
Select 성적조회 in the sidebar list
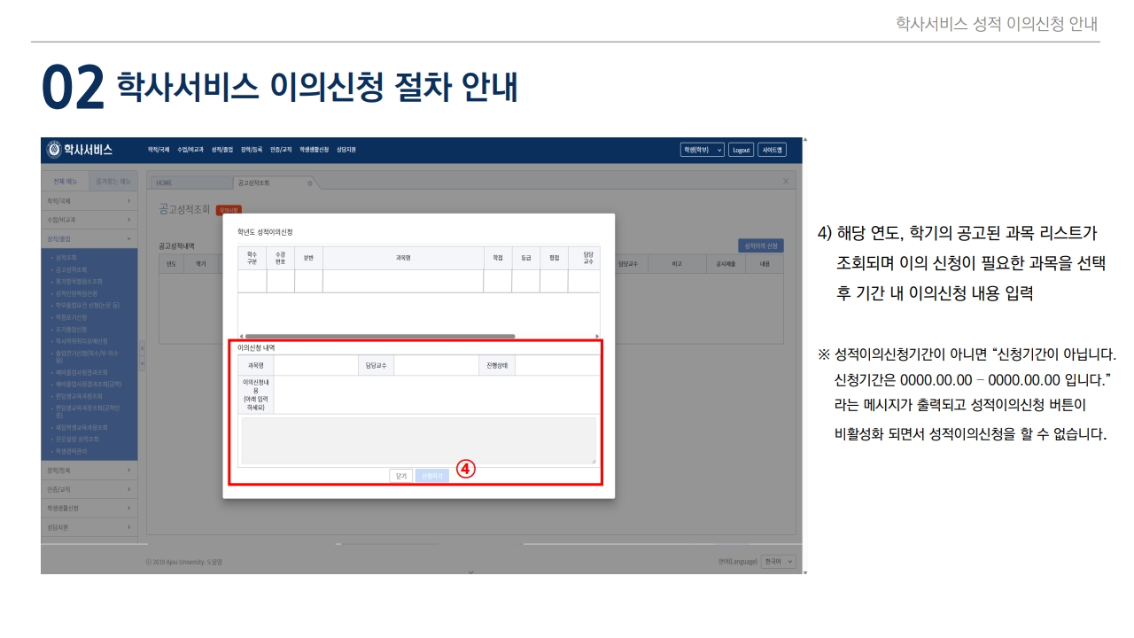(72, 257)
